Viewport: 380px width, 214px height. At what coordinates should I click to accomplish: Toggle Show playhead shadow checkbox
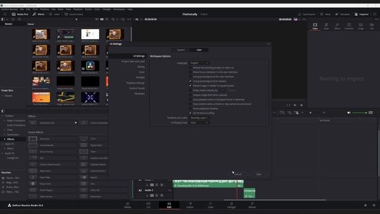pyautogui.click(x=190, y=108)
